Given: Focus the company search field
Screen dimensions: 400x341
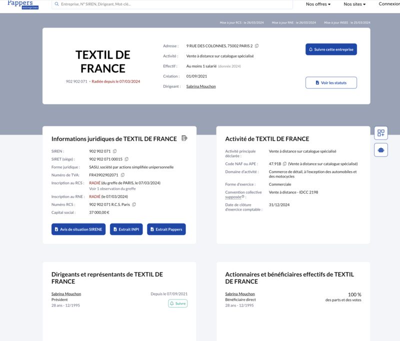Looking at the screenshot, I should pos(172,4).
